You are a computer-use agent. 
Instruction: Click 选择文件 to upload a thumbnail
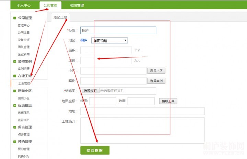90,91
